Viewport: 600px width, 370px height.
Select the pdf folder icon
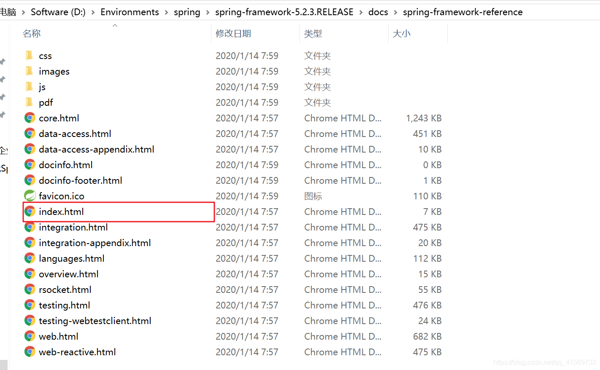[29, 102]
